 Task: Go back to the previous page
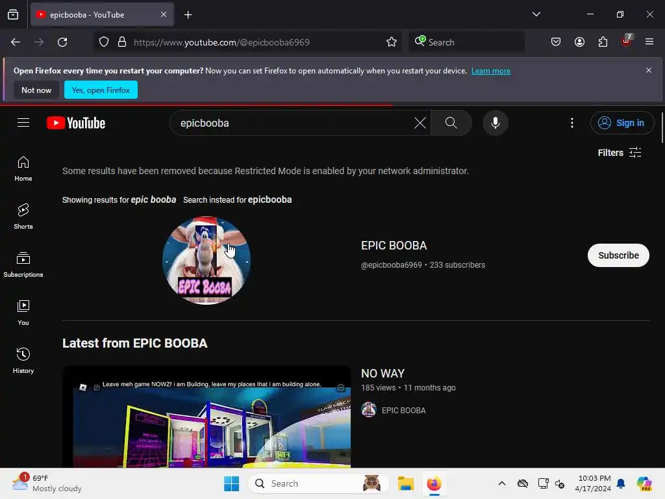[x=16, y=42]
